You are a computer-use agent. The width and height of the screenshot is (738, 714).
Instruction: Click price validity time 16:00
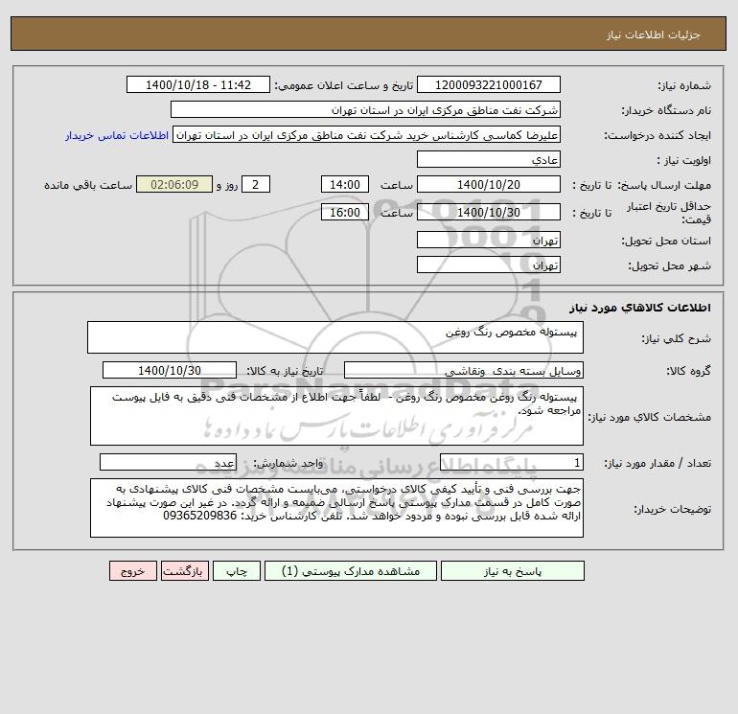[344, 212]
